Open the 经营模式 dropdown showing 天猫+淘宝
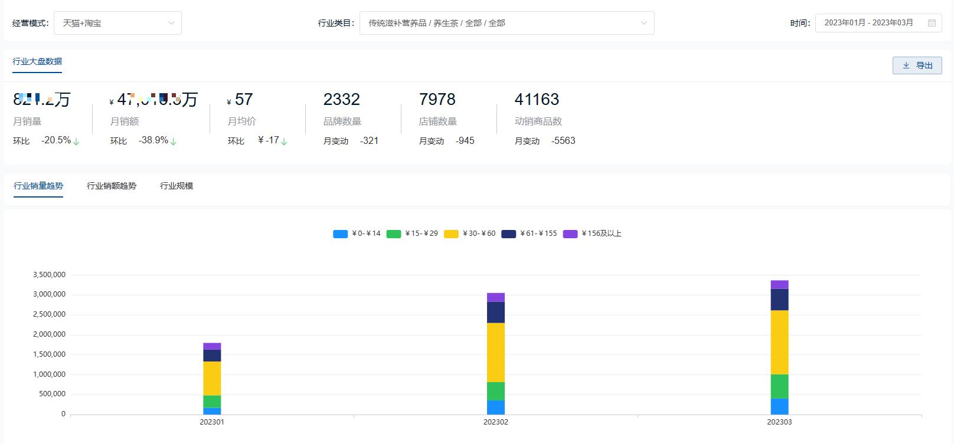 tap(117, 23)
